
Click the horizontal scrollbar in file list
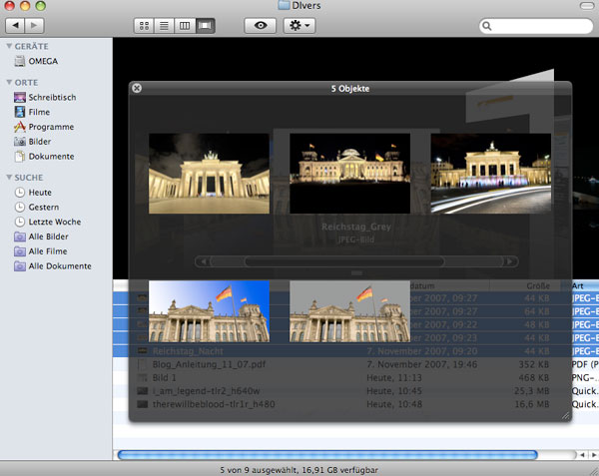click(x=327, y=455)
